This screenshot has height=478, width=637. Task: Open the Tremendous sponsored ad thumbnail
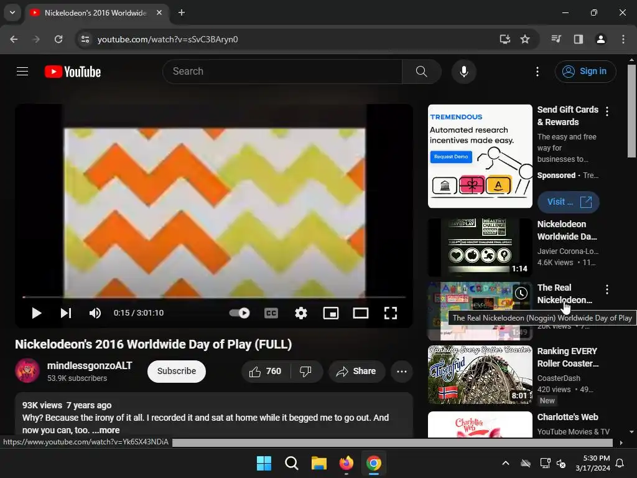[x=480, y=156]
